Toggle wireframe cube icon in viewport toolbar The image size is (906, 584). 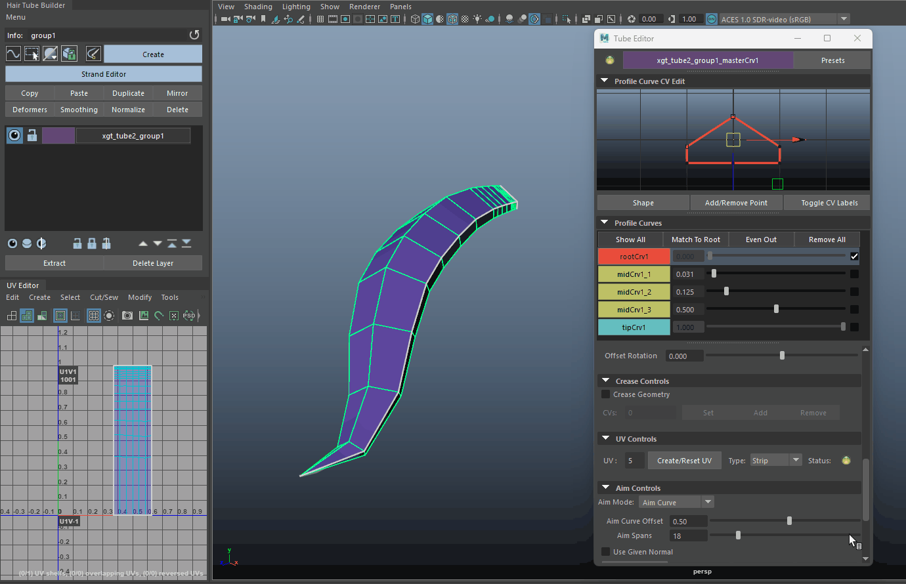[x=415, y=19]
